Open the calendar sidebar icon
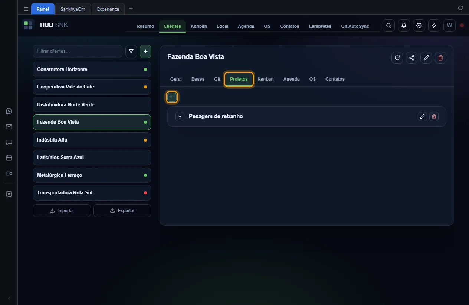The width and height of the screenshot is (469, 305). [9, 158]
